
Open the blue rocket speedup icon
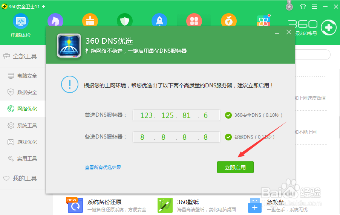159,20
